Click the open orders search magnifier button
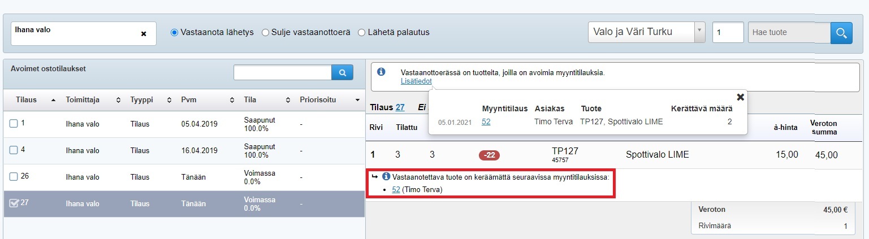869x239 pixels. (342, 72)
